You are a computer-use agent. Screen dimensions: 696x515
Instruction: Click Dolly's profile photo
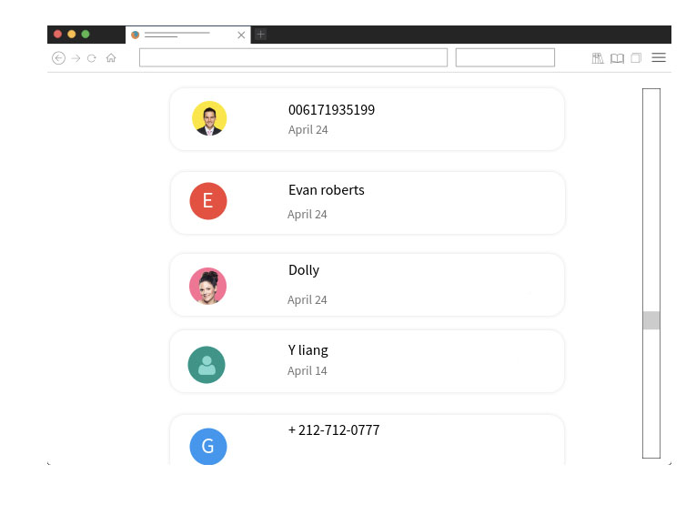207,286
